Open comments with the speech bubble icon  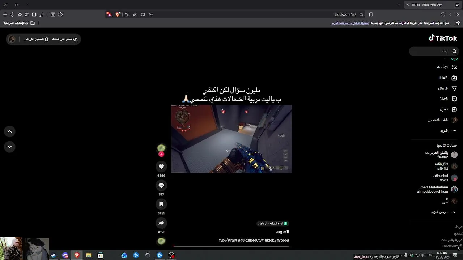click(161, 185)
